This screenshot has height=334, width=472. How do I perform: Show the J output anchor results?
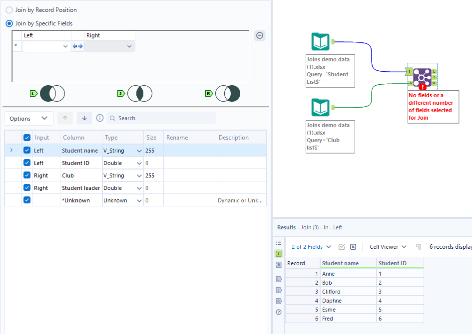279,290
